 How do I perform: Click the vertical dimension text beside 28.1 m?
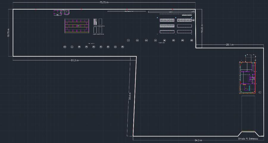(202, 28)
